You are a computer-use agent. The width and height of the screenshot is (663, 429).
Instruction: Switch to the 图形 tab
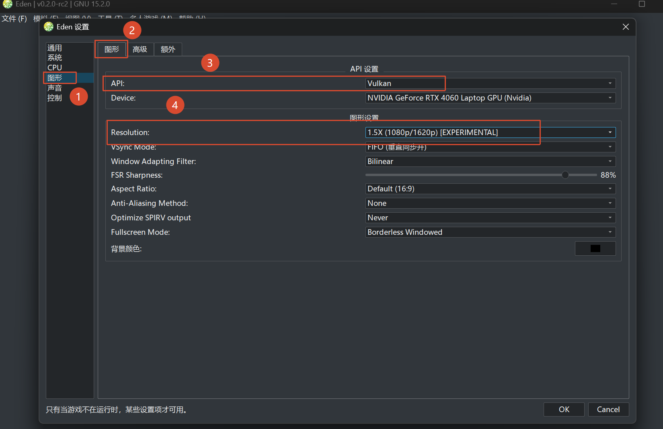coord(112,49)
